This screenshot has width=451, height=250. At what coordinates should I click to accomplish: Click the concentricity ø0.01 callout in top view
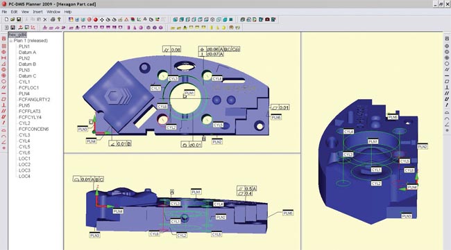192,145
